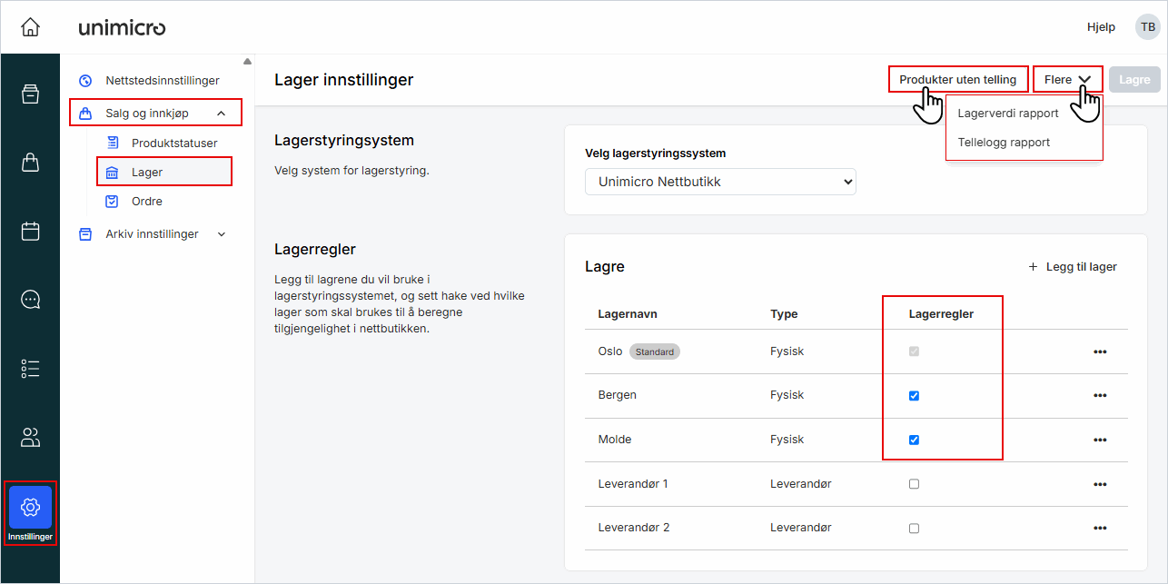This screenshot has width=1168, height=584.
Task: Enable Lagerregler checkbox for Leverandør 1
Action: pos(914,483)
